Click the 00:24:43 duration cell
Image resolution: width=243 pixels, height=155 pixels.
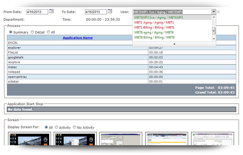192,67
